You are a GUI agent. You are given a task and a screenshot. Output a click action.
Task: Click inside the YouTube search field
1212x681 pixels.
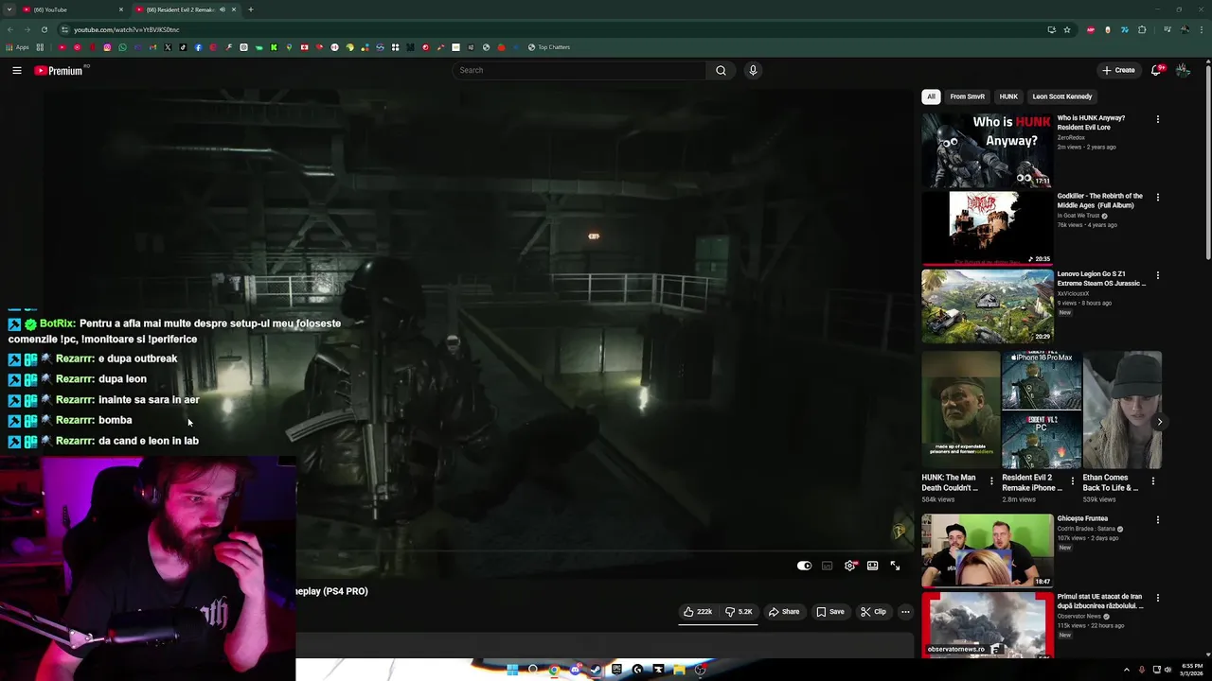tap(579, 70)
